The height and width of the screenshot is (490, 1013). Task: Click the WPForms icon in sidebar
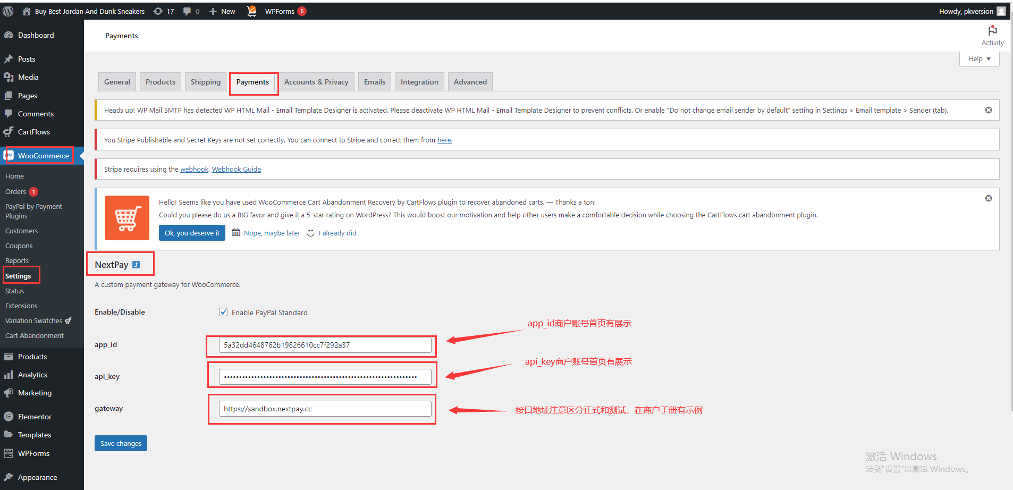[9, 453]
